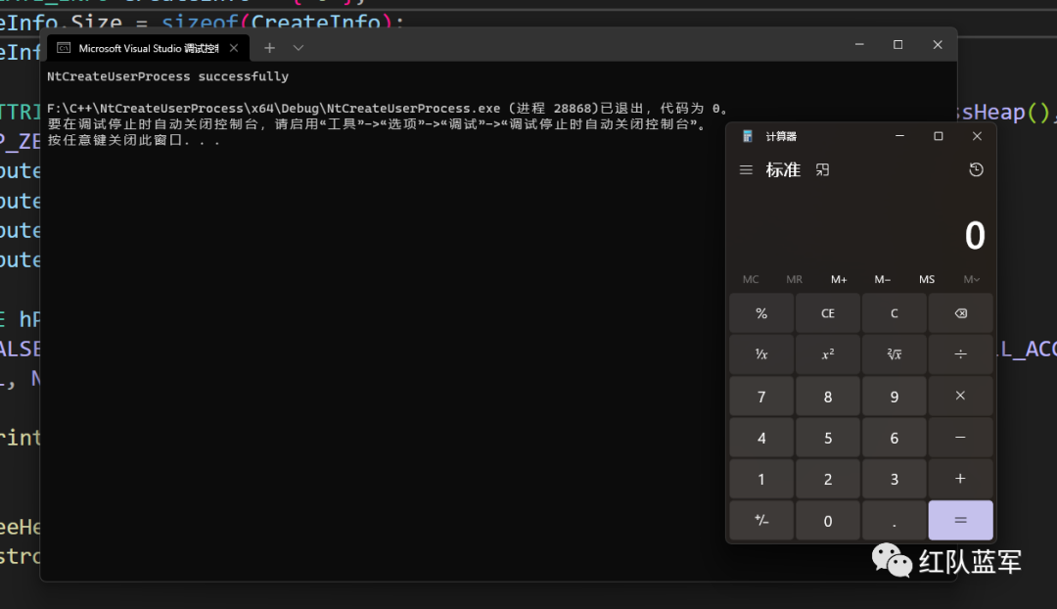Open a new terminal tab with plus
Viewport: 1057px width, 609px height.
point(270,48)
